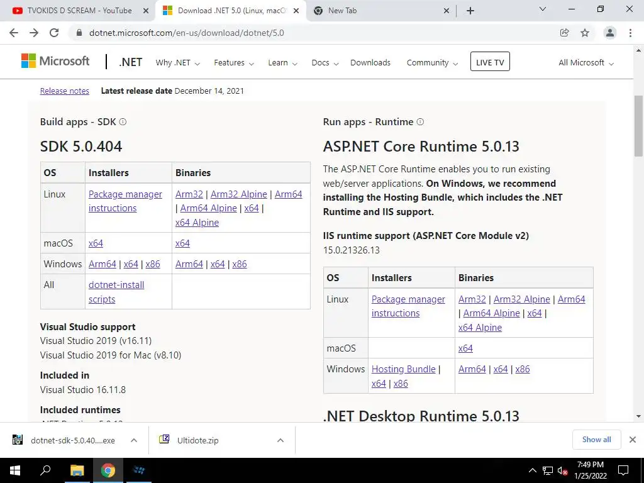Viewport: 644px width, 483px height.
Task: Download SDK macOS x64 installer
Action: coord(96,243)
